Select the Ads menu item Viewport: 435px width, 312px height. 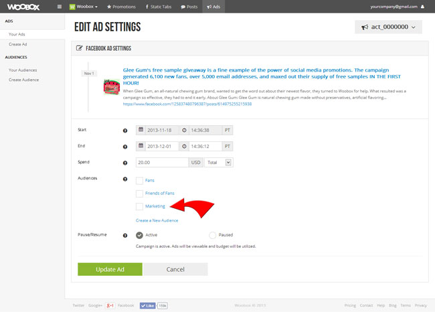213,7
